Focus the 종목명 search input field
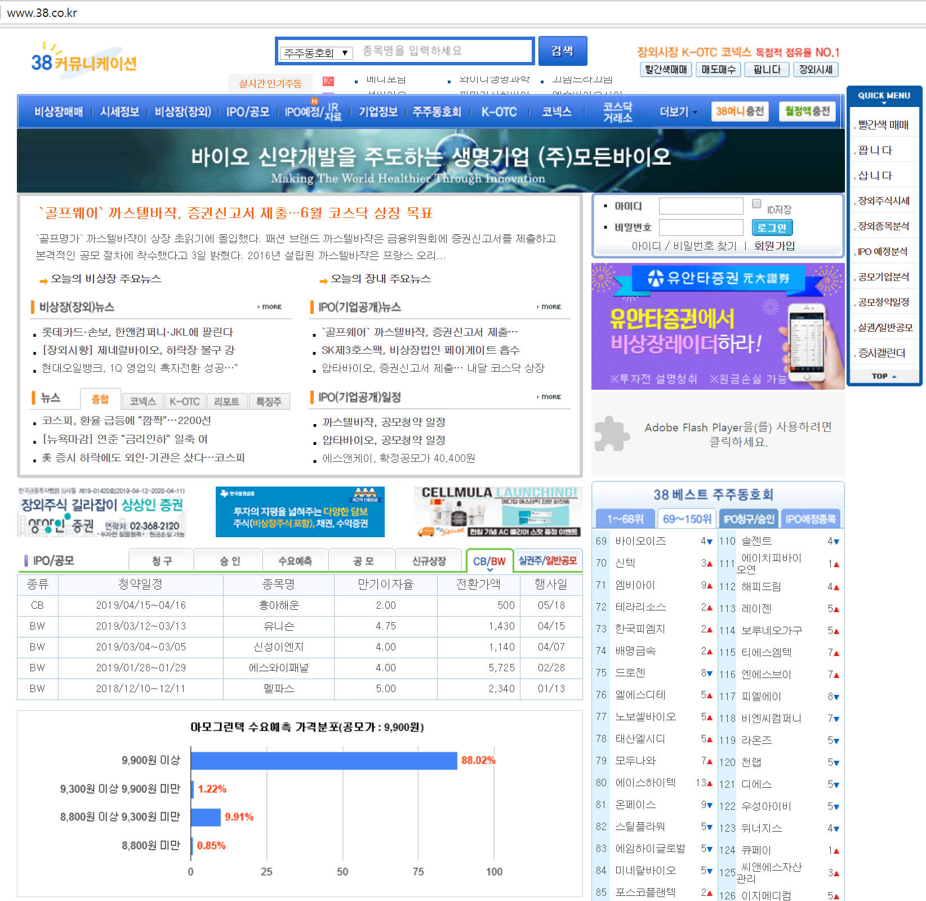Screen dimensions: 926x901 coord(444,51)
